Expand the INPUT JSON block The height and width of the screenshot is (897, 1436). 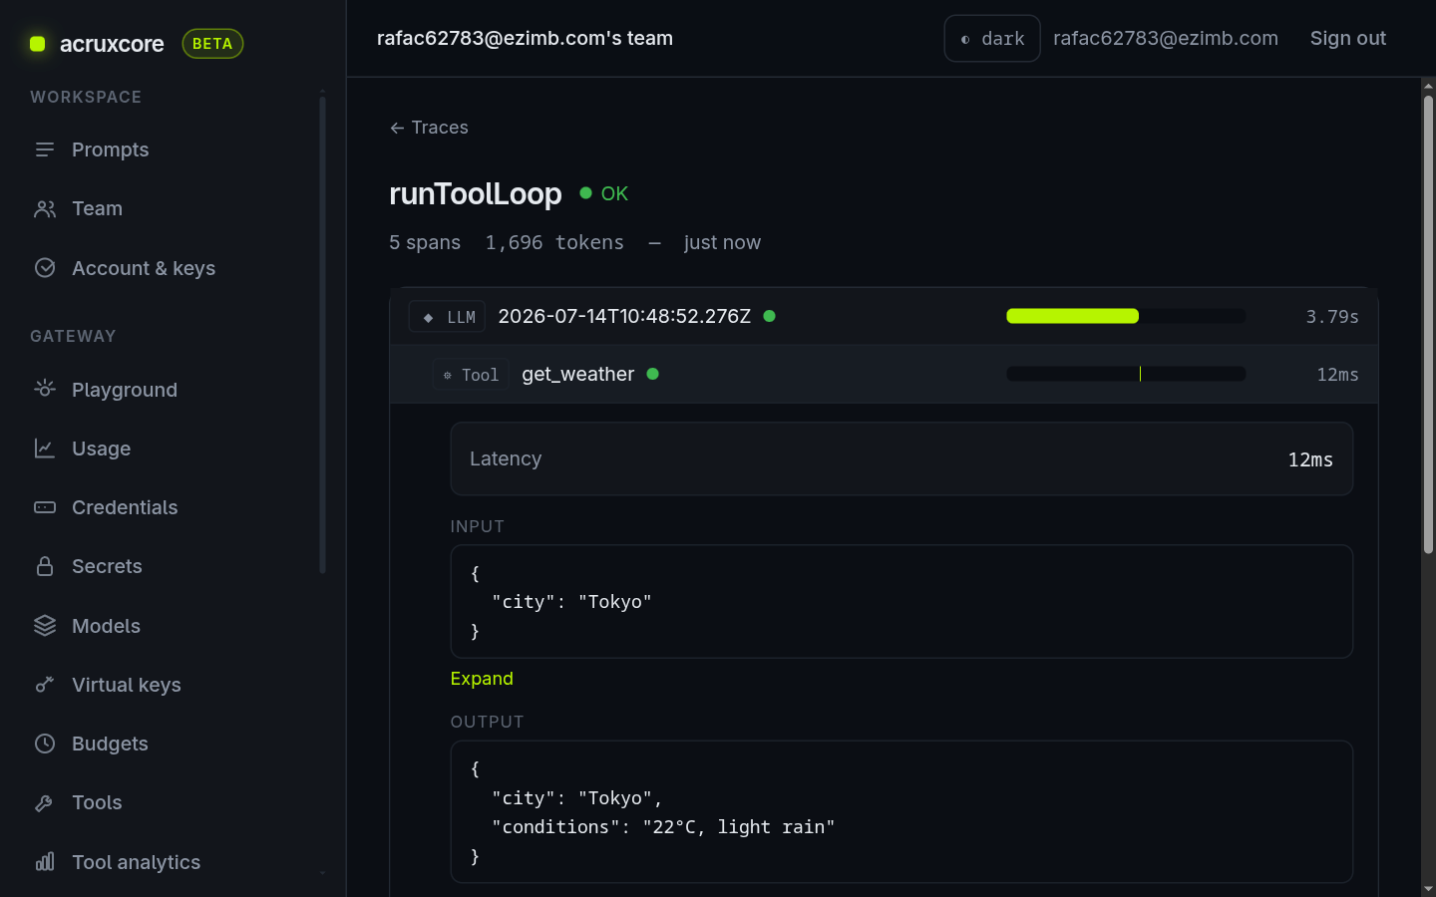point(482,679)
